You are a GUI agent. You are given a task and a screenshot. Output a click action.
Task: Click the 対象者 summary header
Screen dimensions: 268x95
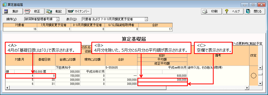click(x=20, y=25)
